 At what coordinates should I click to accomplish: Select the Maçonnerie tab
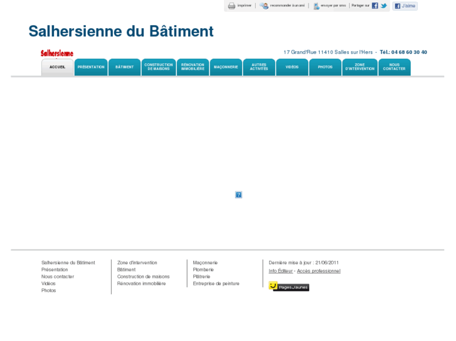click(x=226, y=67)
